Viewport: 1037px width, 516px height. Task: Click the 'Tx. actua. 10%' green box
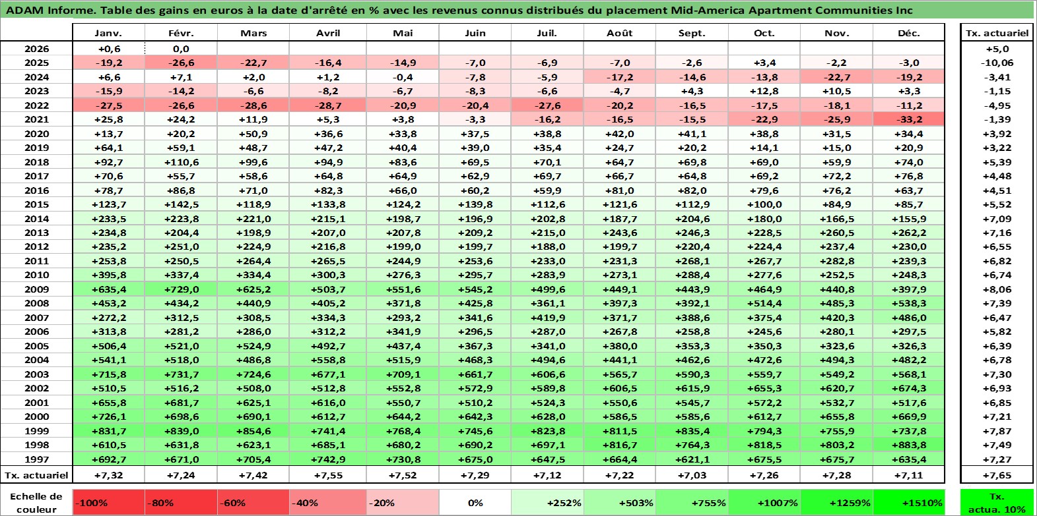[997, 502]
